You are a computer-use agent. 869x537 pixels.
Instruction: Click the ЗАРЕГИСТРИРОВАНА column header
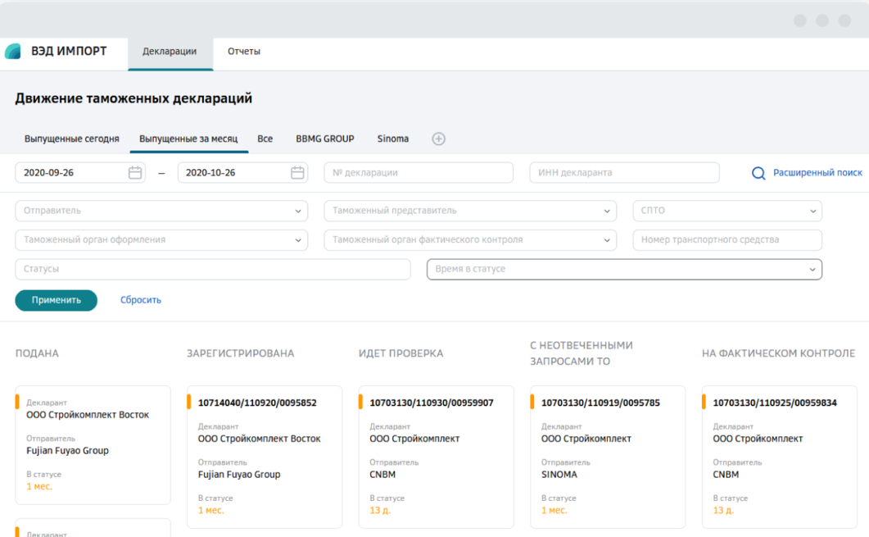coord(240,353)
